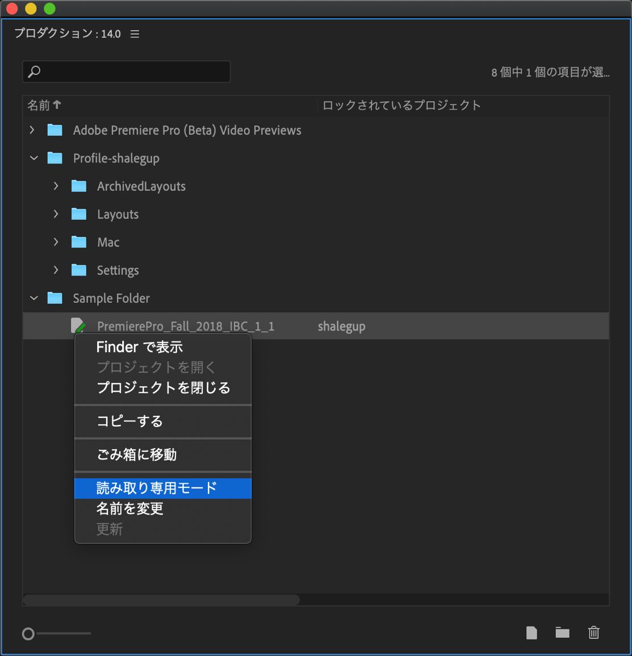Select Finder で表示 from the context menu
The width and height of the screenshot is (632, 656).
(x=140, y=346)
